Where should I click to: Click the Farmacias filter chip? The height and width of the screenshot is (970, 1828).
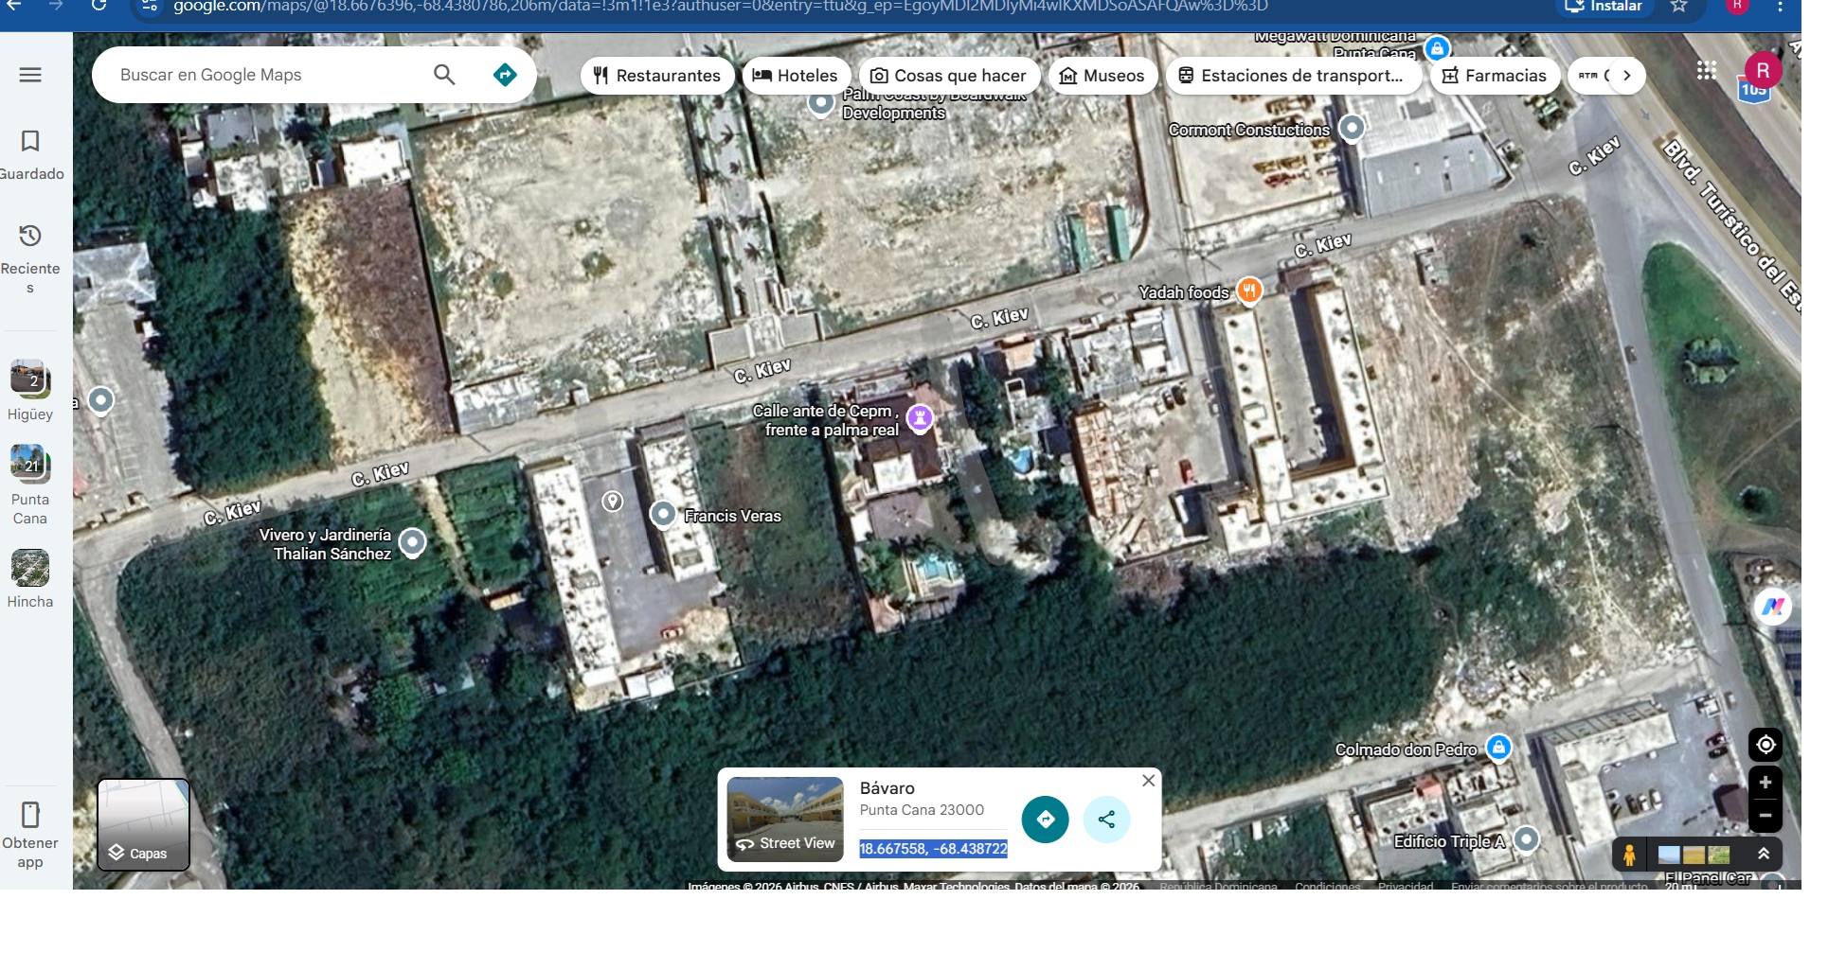coord(1494,76)
